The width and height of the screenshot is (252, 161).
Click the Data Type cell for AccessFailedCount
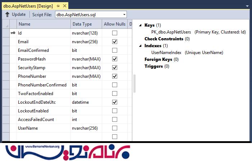pyautogui.click(x=86, y=120)
